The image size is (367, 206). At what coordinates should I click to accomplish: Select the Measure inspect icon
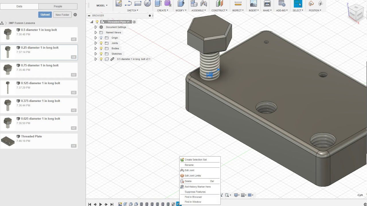pos(238,3)
